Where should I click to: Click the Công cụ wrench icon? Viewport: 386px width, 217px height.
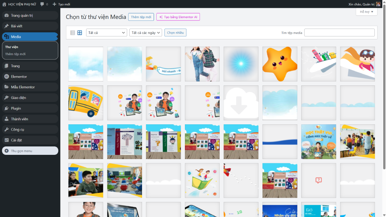[7, 129]
